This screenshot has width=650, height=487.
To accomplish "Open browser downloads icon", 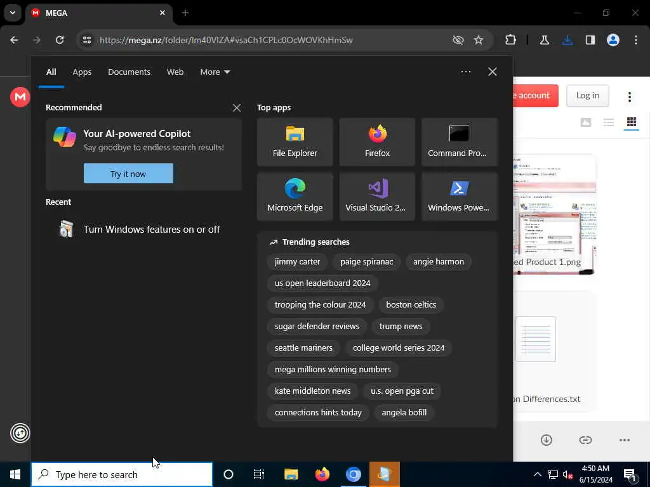I will (567, 40).
